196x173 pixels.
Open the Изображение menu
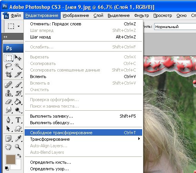pyautogui.click(x=76, y=15)
